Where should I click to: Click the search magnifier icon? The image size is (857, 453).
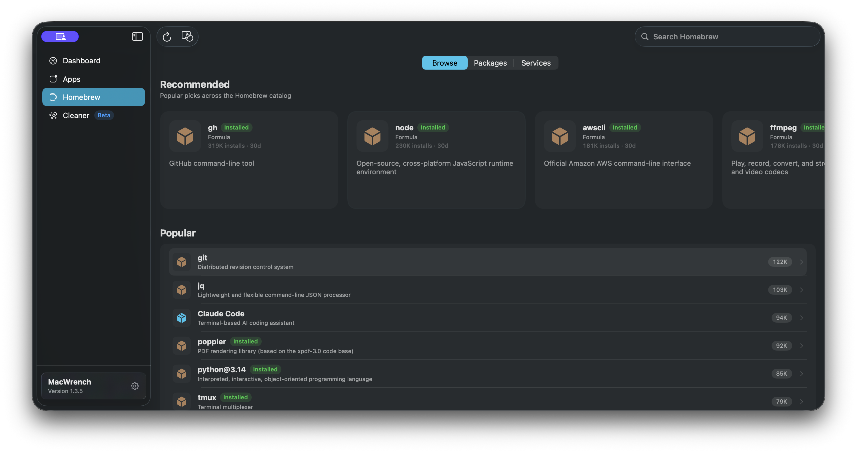(x=645, y=37)
